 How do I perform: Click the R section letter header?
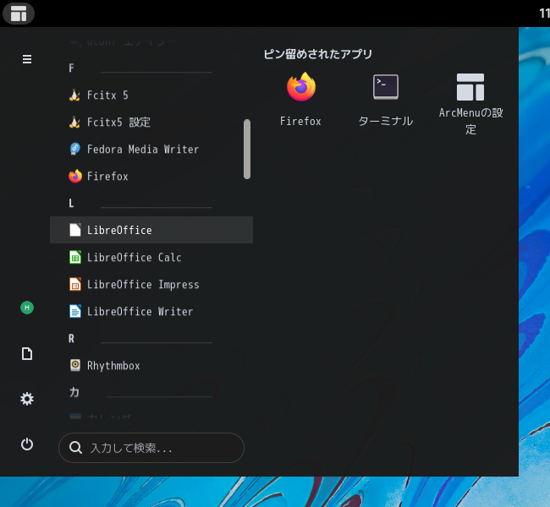point(71,338)
